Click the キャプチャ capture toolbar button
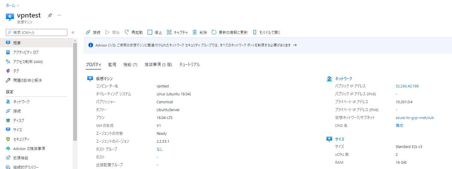This screenshot has height=169, width=452. (x=177, y=32)
